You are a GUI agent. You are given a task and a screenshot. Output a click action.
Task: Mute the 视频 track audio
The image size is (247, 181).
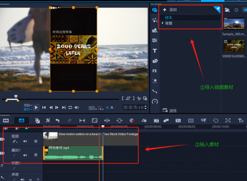pyautogui.click(x=25, y=141)
